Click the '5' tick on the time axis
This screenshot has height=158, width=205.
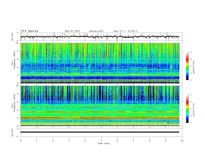pos(101,141)
